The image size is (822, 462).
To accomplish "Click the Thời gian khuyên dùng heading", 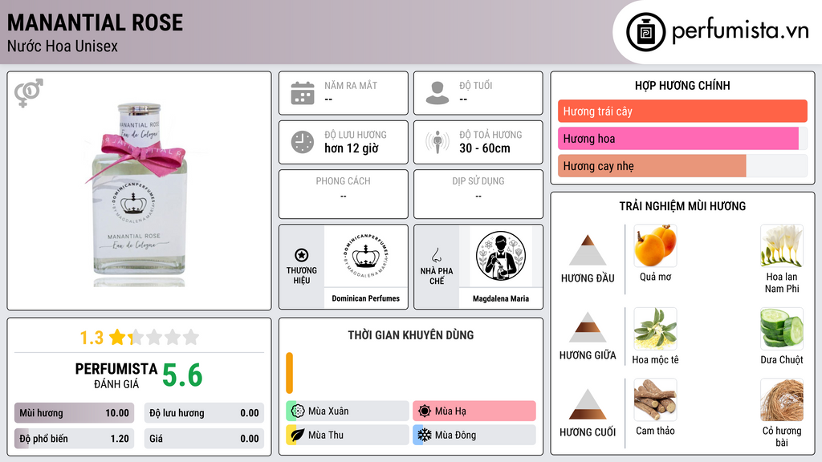I will coord(411,334).
